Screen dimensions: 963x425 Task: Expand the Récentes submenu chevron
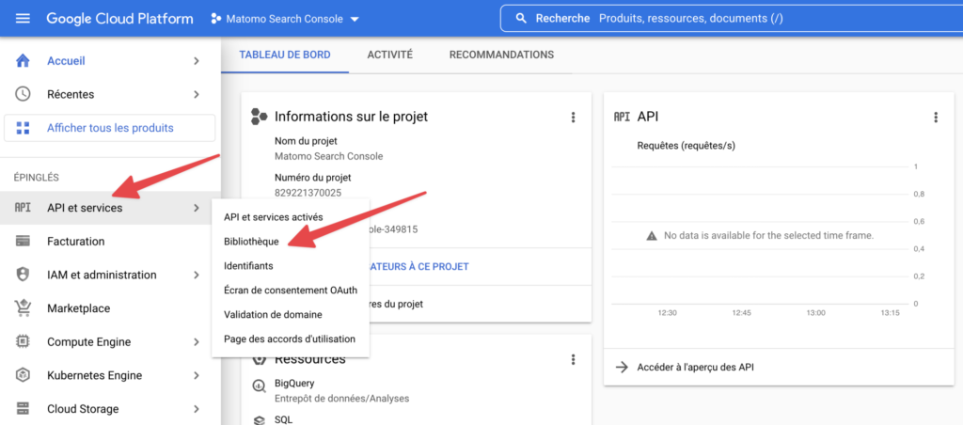(196, 94)
